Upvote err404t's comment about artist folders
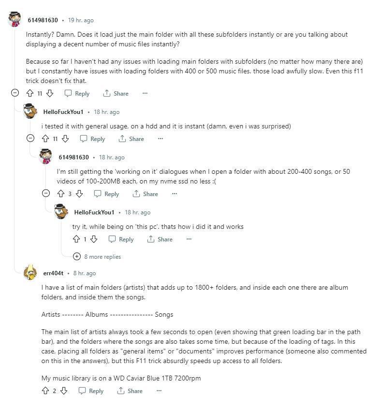This screenshot has width=380, height=408. [x=45, y=391]
